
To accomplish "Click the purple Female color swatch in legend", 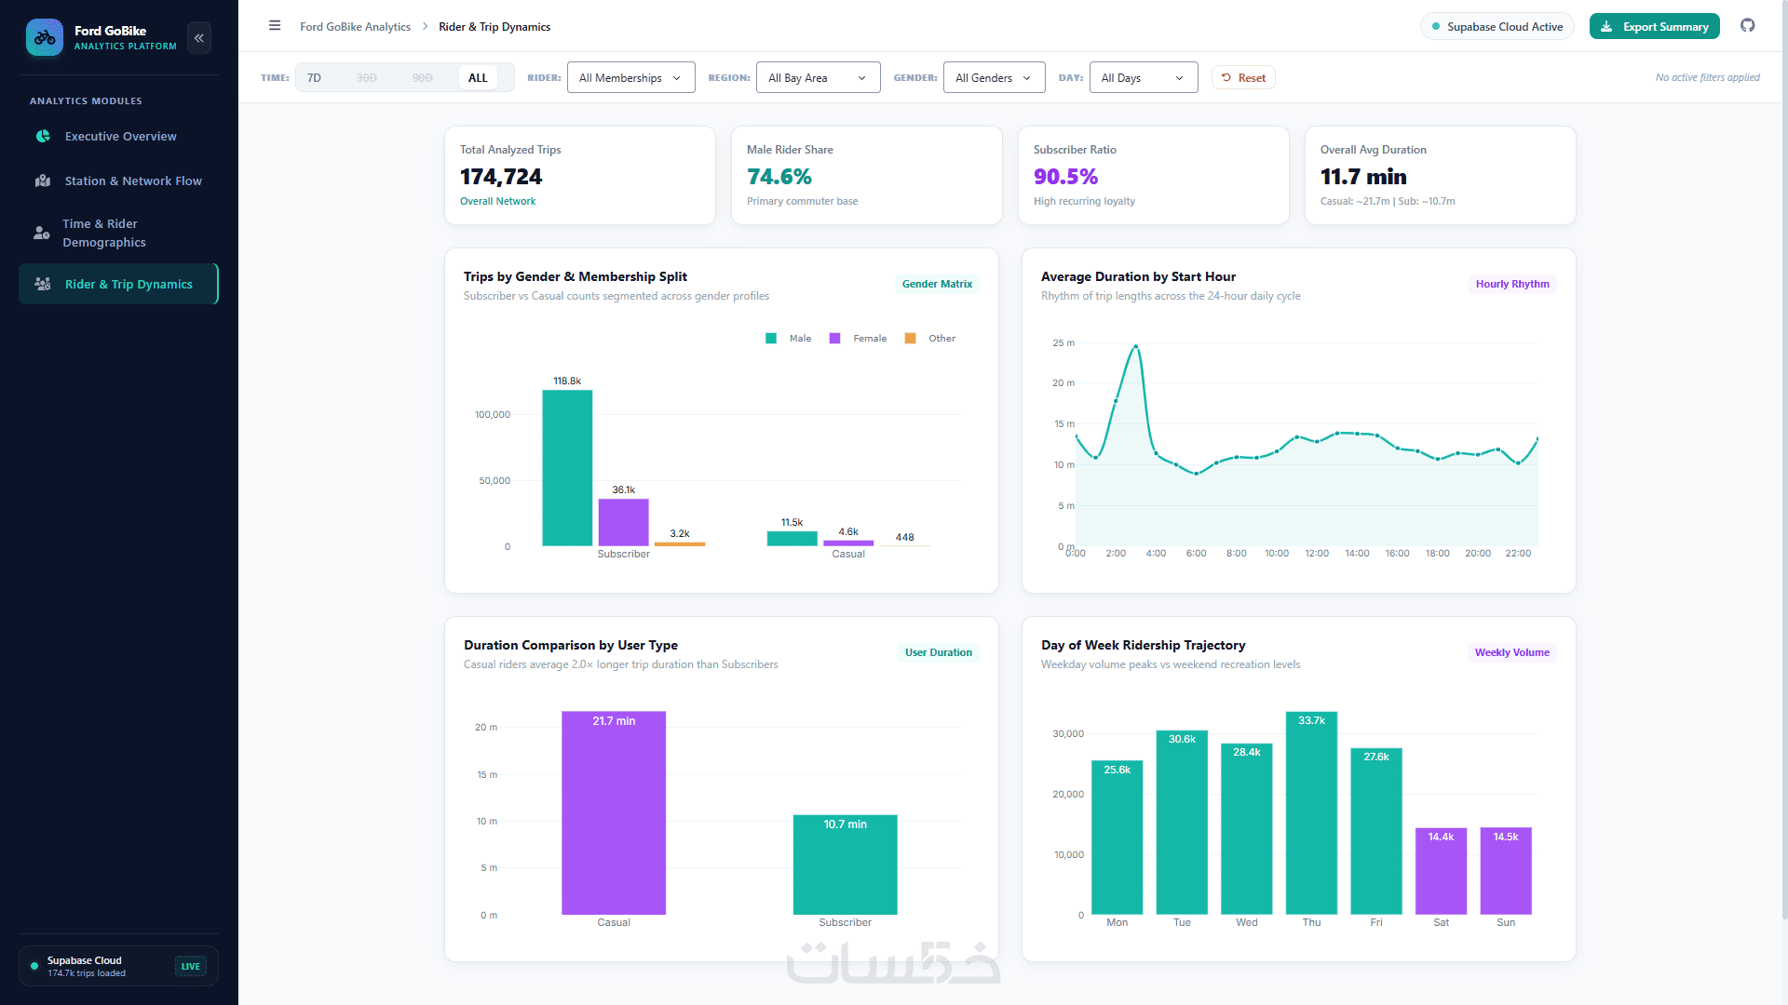I will pyautogui.click(x=835, y=339).
